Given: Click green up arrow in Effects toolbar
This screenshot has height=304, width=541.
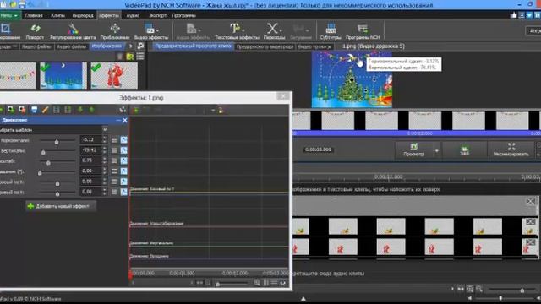Looking at the screenshot, I should tap(92, 110).
